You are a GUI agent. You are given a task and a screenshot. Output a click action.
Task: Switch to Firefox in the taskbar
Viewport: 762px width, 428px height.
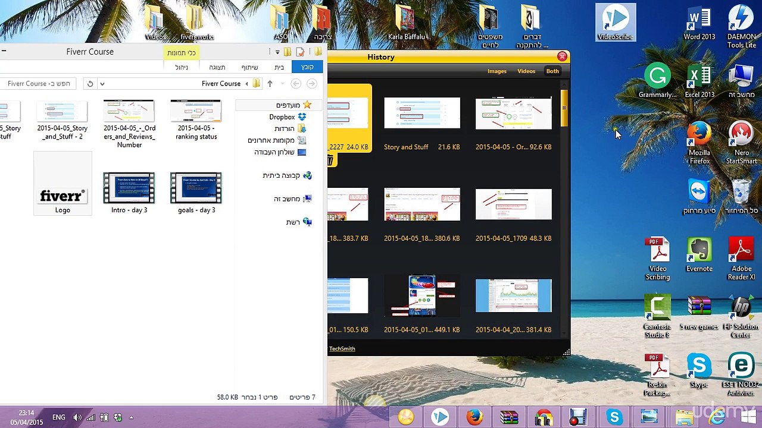click(x=474, y=417)
